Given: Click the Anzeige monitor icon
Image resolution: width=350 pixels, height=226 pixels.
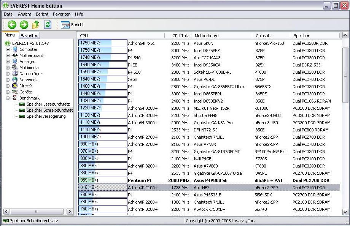Looking at the screenshot, I should coord(15,61).
